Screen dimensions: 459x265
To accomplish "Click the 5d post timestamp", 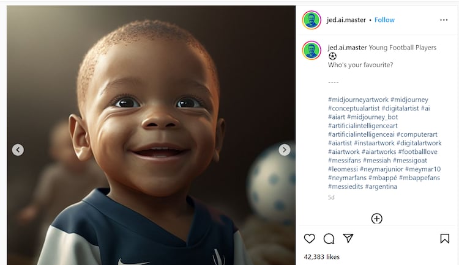I will point(331,197).
